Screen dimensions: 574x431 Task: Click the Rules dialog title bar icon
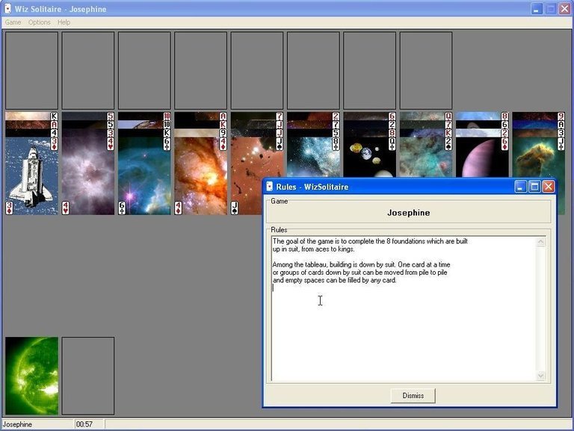pyautogui.click(x=270, y=187)
